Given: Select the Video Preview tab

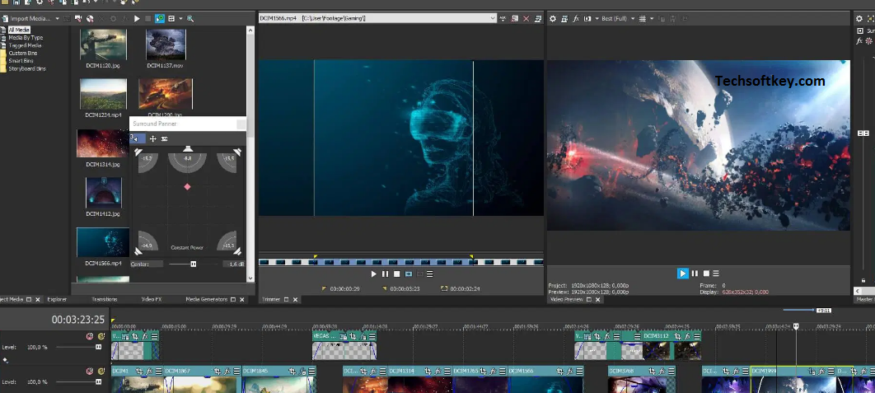Looking at the screenshot, I should point(567,300).
